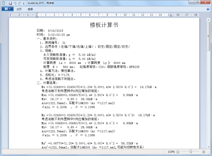Open Help with the blue question mark icon
Viewport: 212px width, 156px height.
208,9
